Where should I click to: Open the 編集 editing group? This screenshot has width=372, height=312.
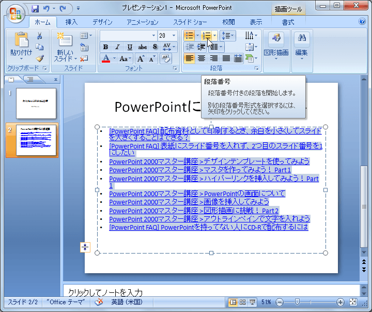pos(302,47)
